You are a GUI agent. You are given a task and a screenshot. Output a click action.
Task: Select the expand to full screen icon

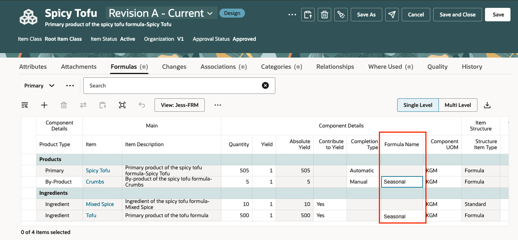coord(122,105)
